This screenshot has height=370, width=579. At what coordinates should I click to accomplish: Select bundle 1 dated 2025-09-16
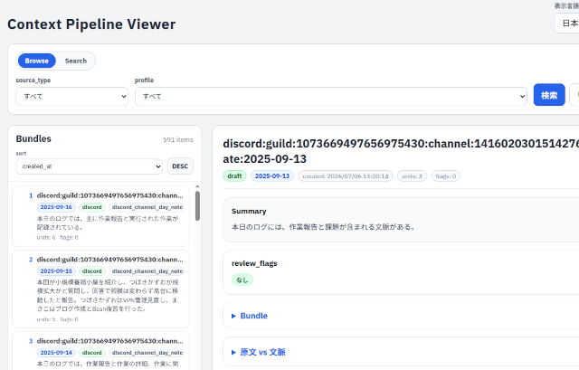100,216
